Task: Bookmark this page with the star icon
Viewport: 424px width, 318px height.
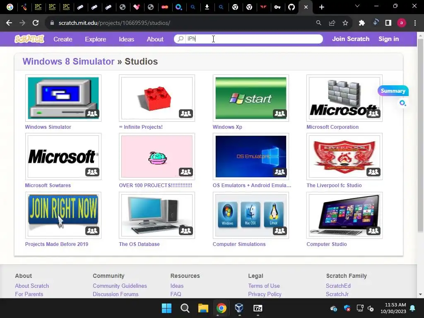Action: click(x=345, y=23)
